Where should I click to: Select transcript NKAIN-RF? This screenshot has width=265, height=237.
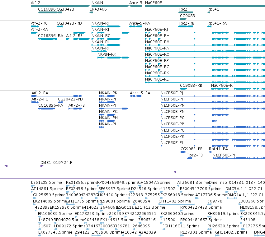tap(100, 23)
